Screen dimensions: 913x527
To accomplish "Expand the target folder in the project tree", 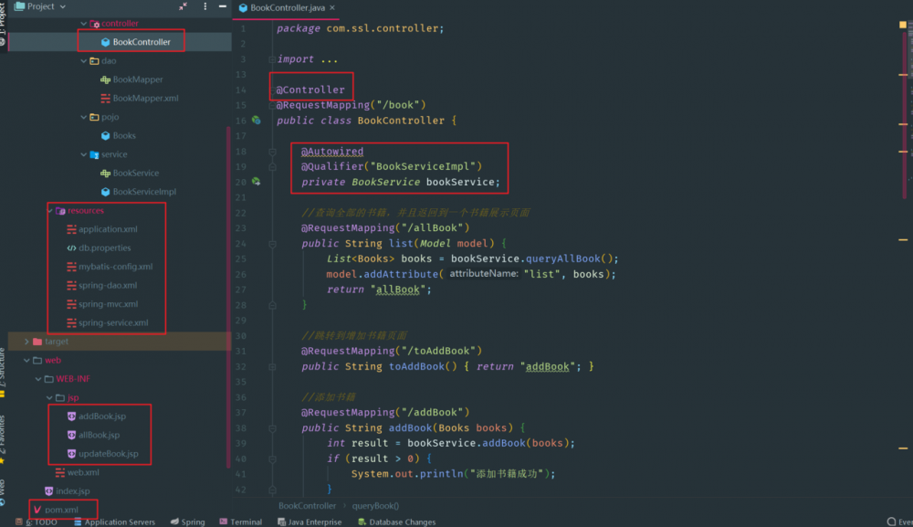I will pos(26,341).
